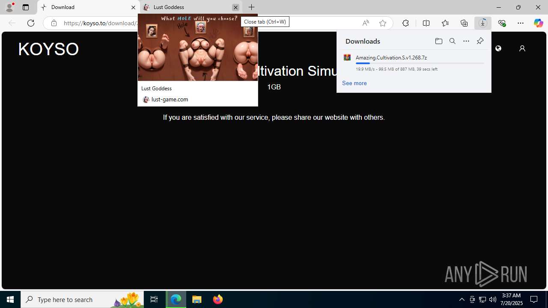Open the Copilot sidebar

tap(538, 23)
